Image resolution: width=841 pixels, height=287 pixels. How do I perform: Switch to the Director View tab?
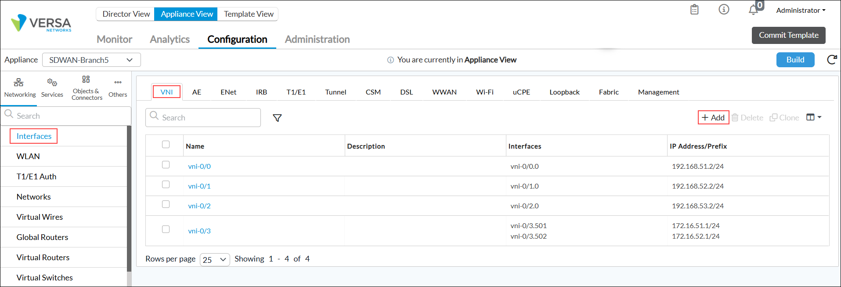tap(126, 14)
